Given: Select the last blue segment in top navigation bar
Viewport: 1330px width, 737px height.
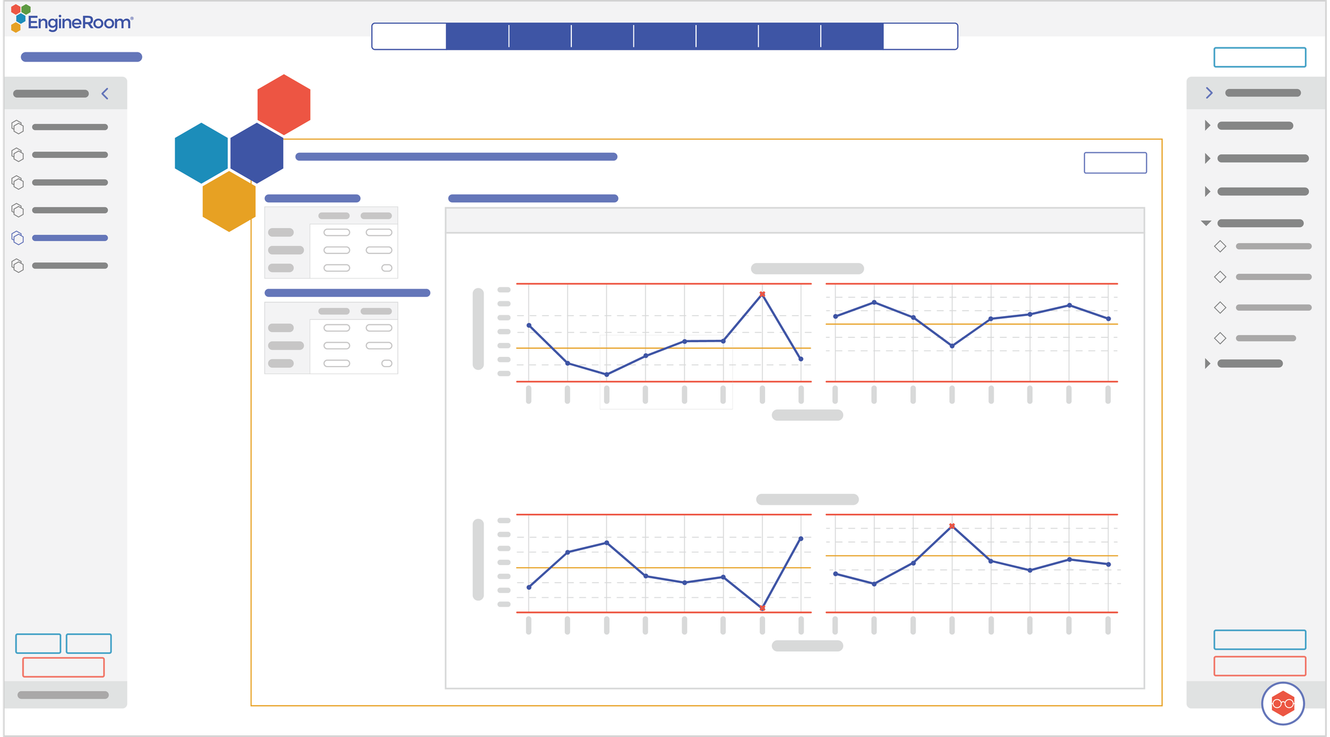Looking at the screenshot, I should pos(851,36).
